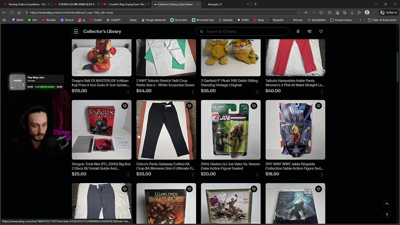Open options menu for WWF Sable $18.00 listing
This screenshot has width=400, height=225.
[x=322, y=175]
